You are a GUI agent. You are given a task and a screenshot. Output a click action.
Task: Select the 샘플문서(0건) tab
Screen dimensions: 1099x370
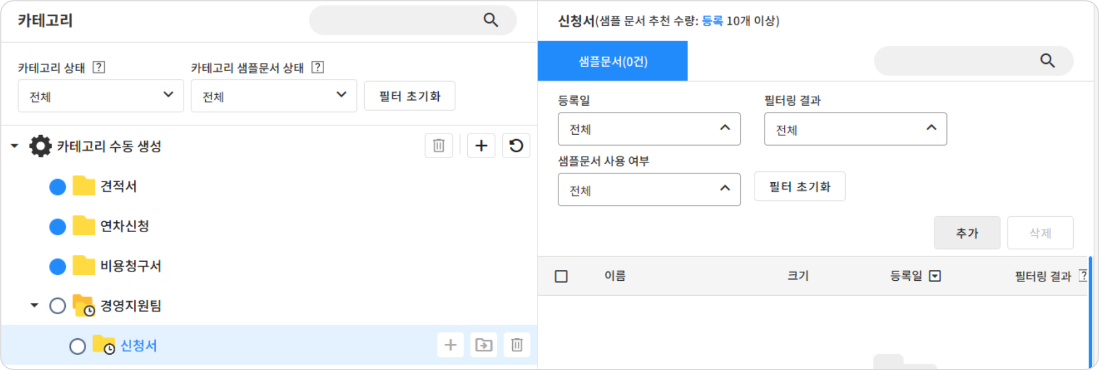pos(613,61)
